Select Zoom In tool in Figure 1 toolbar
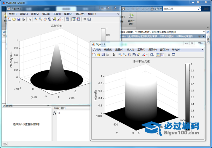Screen dimensions: 212x148 pyautogui.click(x=36, y=19)
